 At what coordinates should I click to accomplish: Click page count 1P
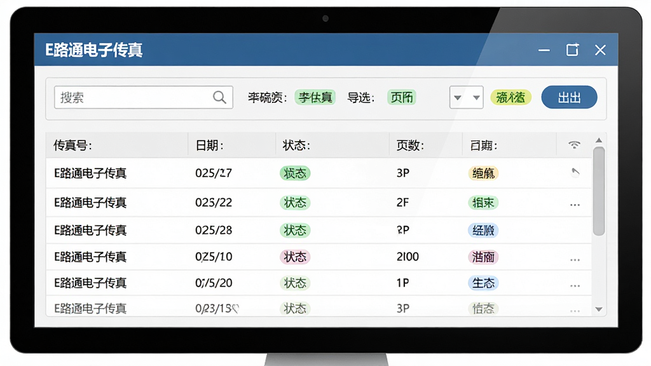coord(402,283)
